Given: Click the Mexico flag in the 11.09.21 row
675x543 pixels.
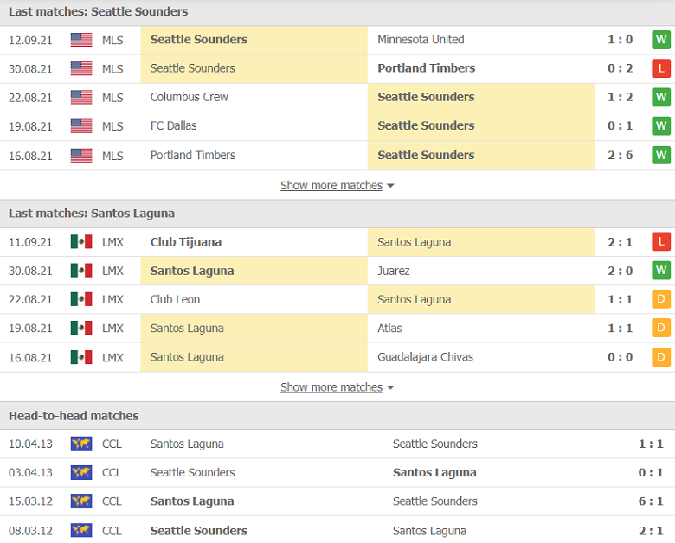Looking at the screenshot, I should click(81, 242).
